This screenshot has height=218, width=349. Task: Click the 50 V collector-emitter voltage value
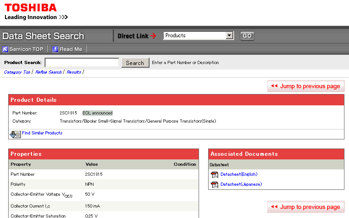(90, 194)
